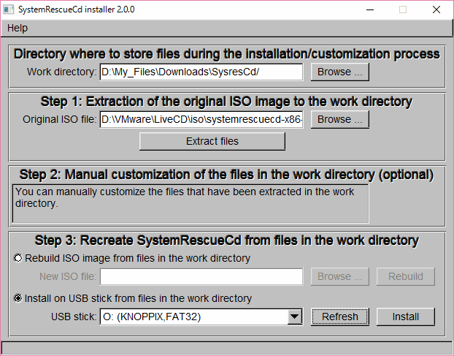Close the SystemRescueCd installer window
Viewport: 454px width, 356px height.
[436, 10]
